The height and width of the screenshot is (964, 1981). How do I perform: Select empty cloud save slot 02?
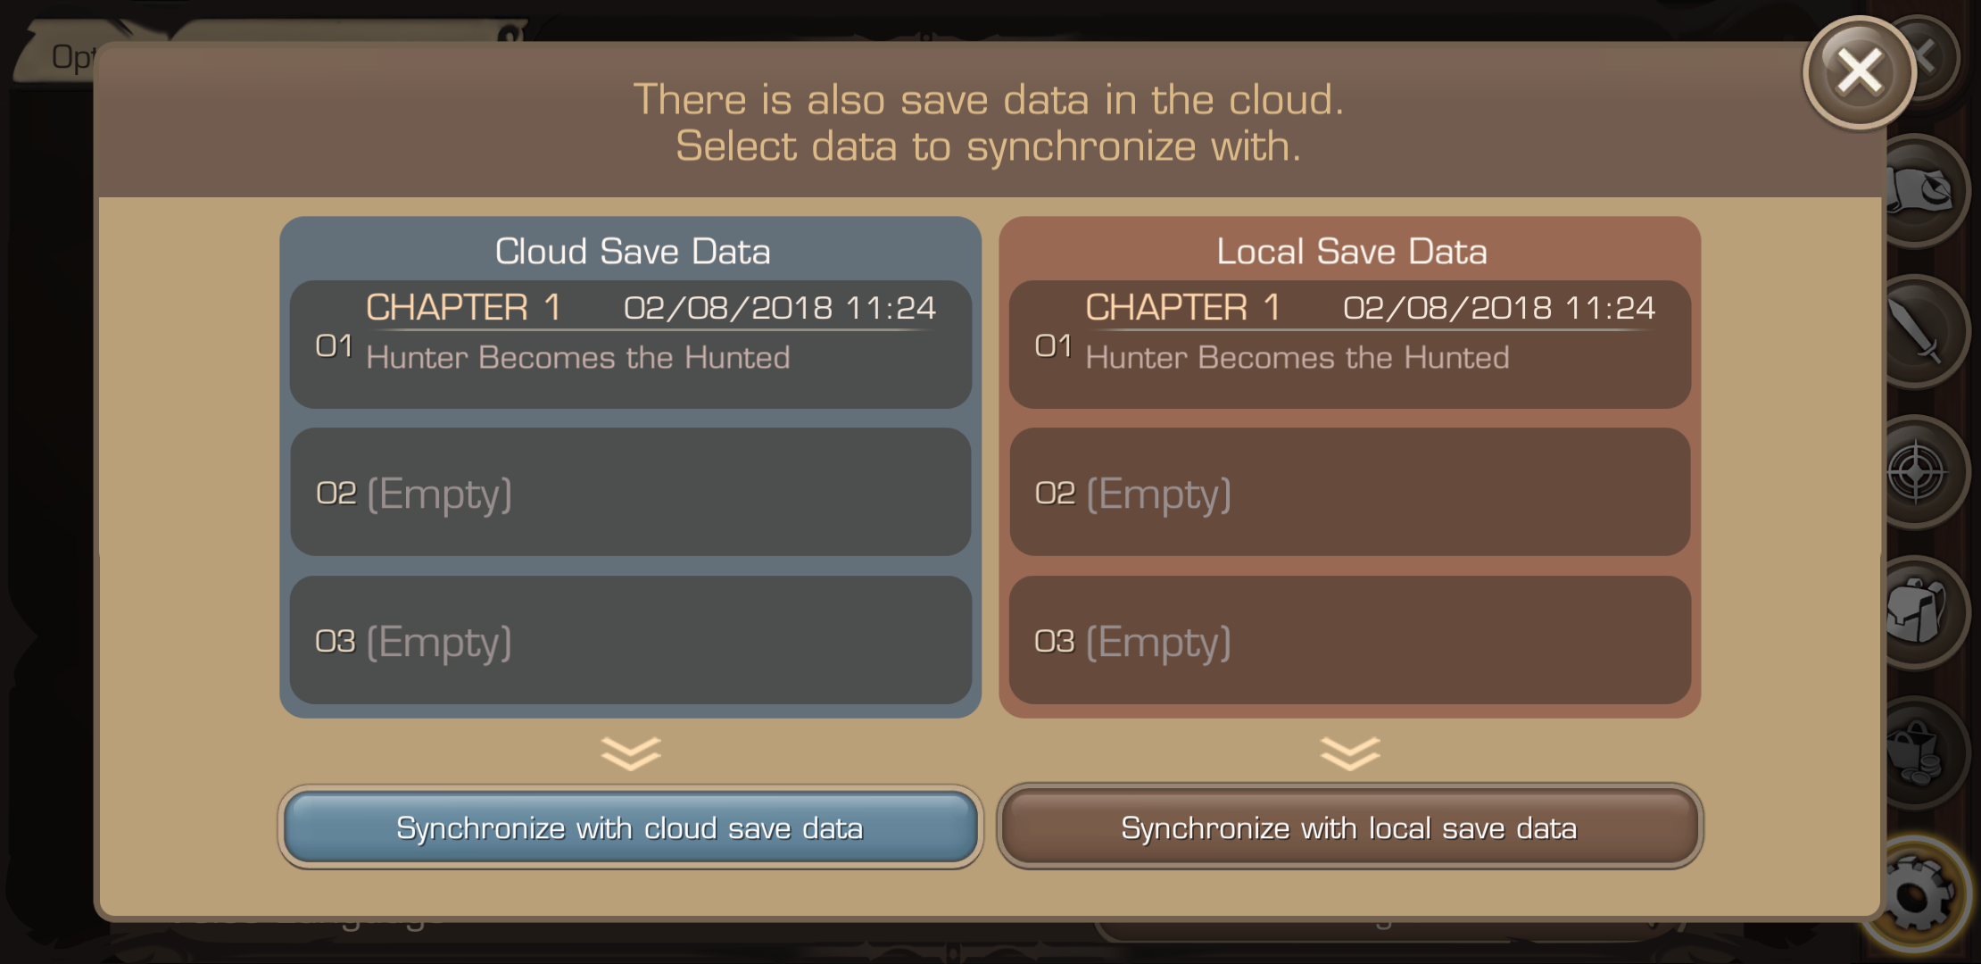(630, 493)
